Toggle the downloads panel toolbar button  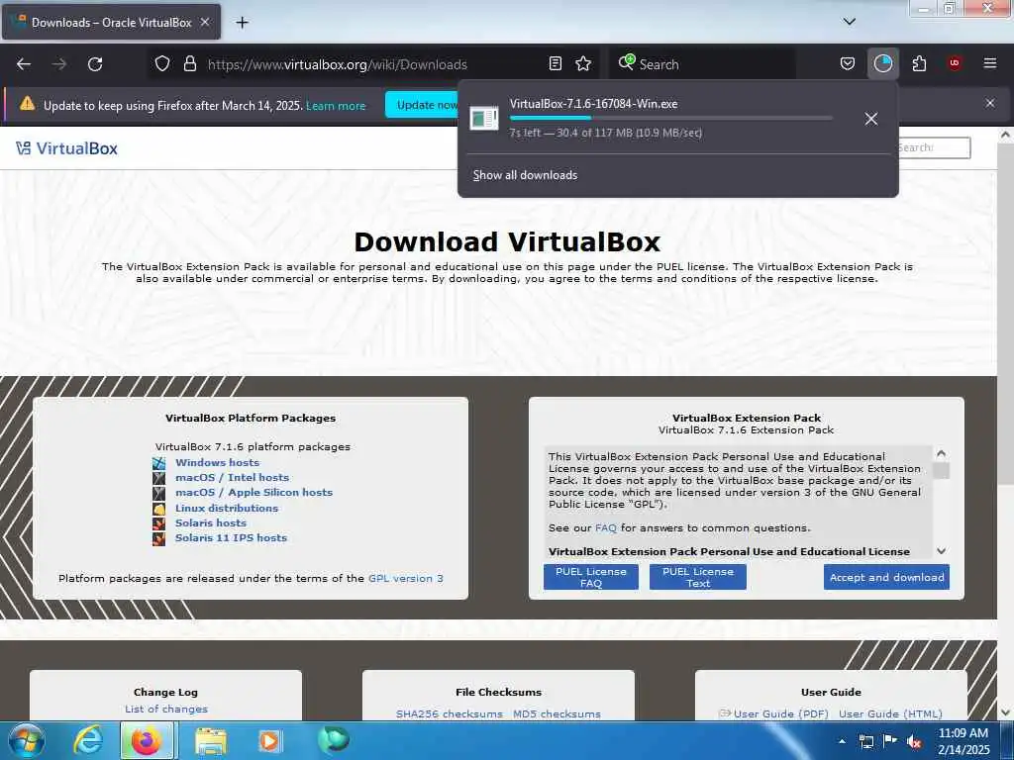[882, 63]
